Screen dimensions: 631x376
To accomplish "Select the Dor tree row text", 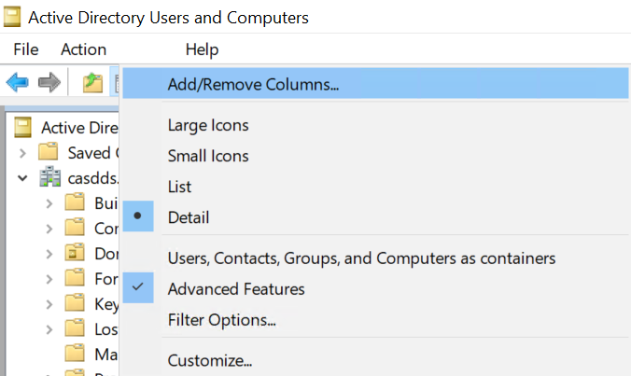I will tap(106, 254).
